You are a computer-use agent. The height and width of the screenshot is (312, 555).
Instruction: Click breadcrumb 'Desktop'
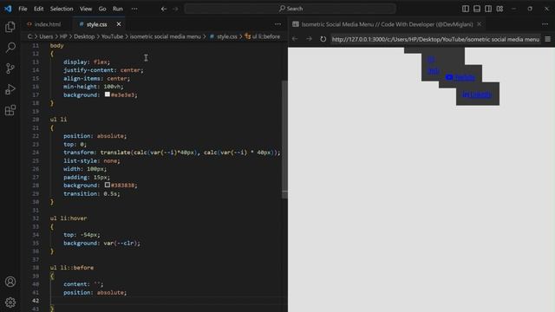(x=84, y=36)
